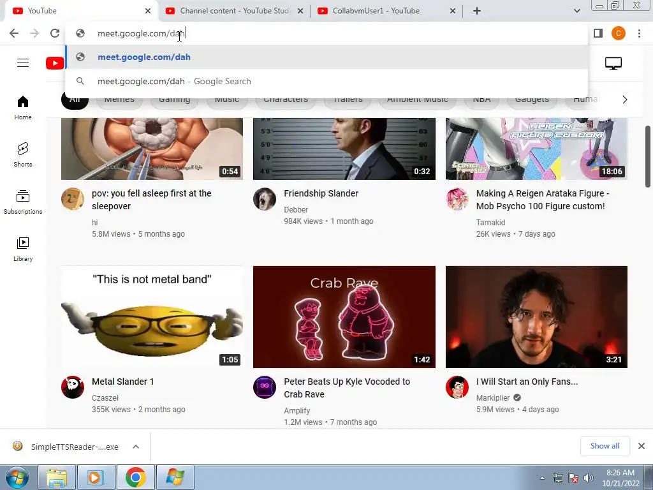Open Windows Media Player taskbar icon
Image resolution: width=653 pixels, height=490 pixels.
[96, 477]
